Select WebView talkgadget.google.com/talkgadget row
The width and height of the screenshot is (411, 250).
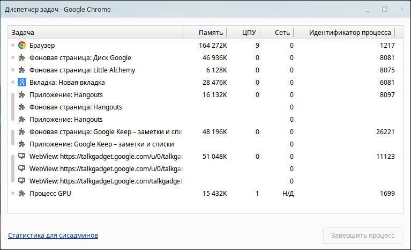[x=206, y=181]
